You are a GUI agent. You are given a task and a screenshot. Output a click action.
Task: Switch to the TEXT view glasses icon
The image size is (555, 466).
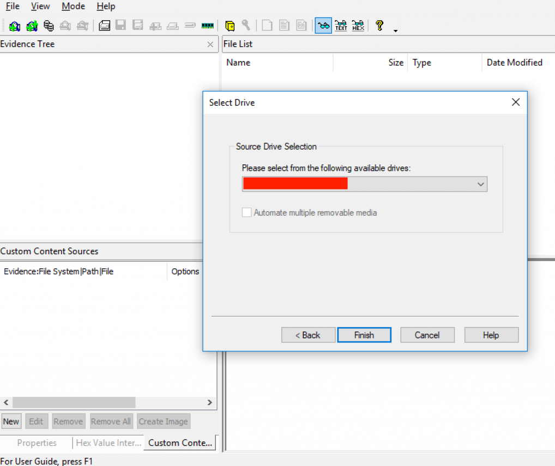[341, 26]
